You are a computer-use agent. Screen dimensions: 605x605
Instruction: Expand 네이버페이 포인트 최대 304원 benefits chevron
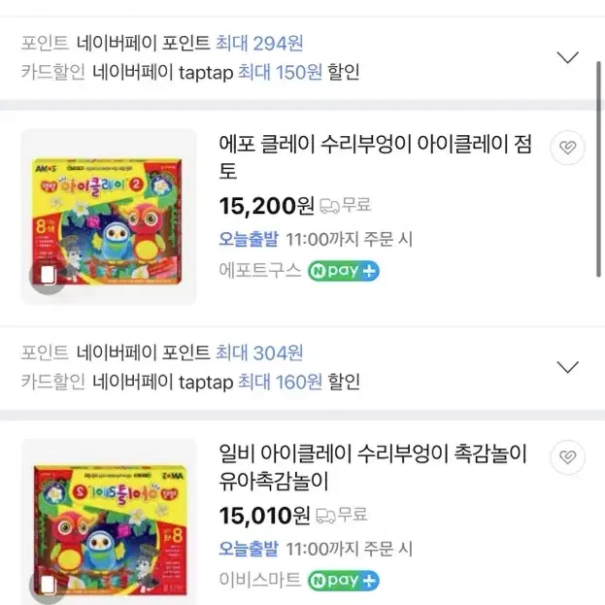(567, 367)
